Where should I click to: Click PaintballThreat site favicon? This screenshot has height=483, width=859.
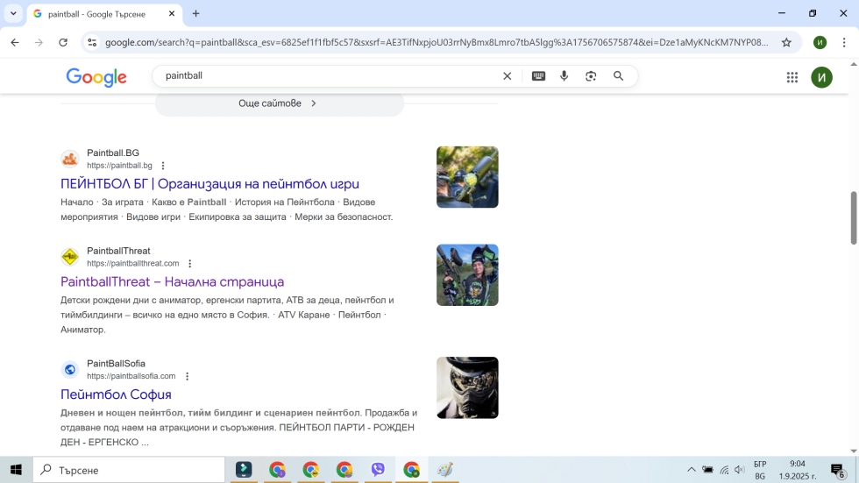click(69, 257)
